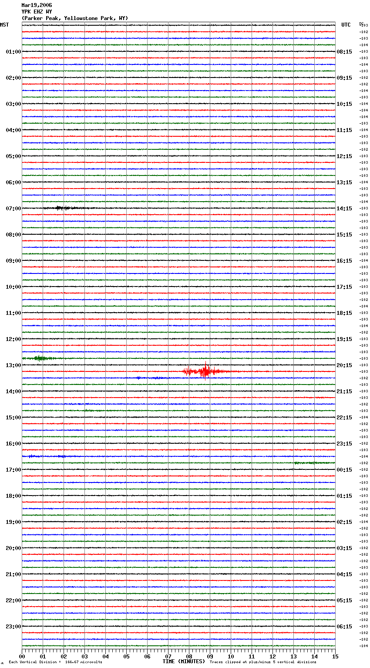Select the 23:00 MST time label
This screenshot has width=370, height=668.
13,627
